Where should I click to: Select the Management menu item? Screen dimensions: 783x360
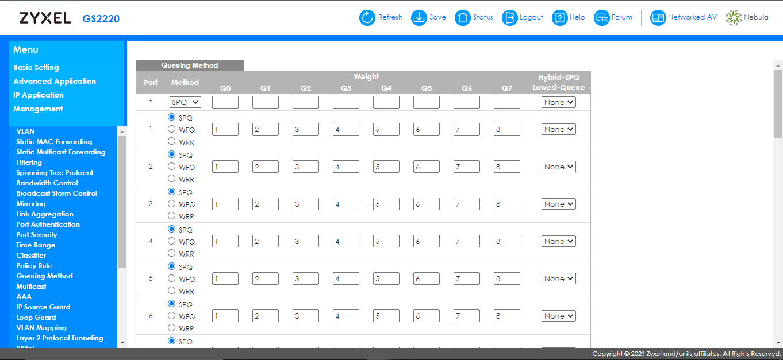click(38, 109)
